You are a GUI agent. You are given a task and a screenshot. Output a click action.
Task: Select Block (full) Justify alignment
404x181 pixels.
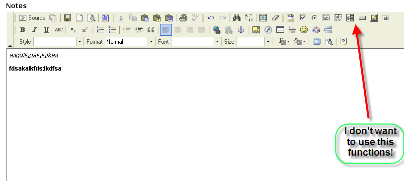click(x=202, y=30)
